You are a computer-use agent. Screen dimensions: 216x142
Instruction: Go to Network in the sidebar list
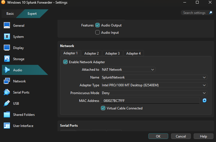coord(20,81)
